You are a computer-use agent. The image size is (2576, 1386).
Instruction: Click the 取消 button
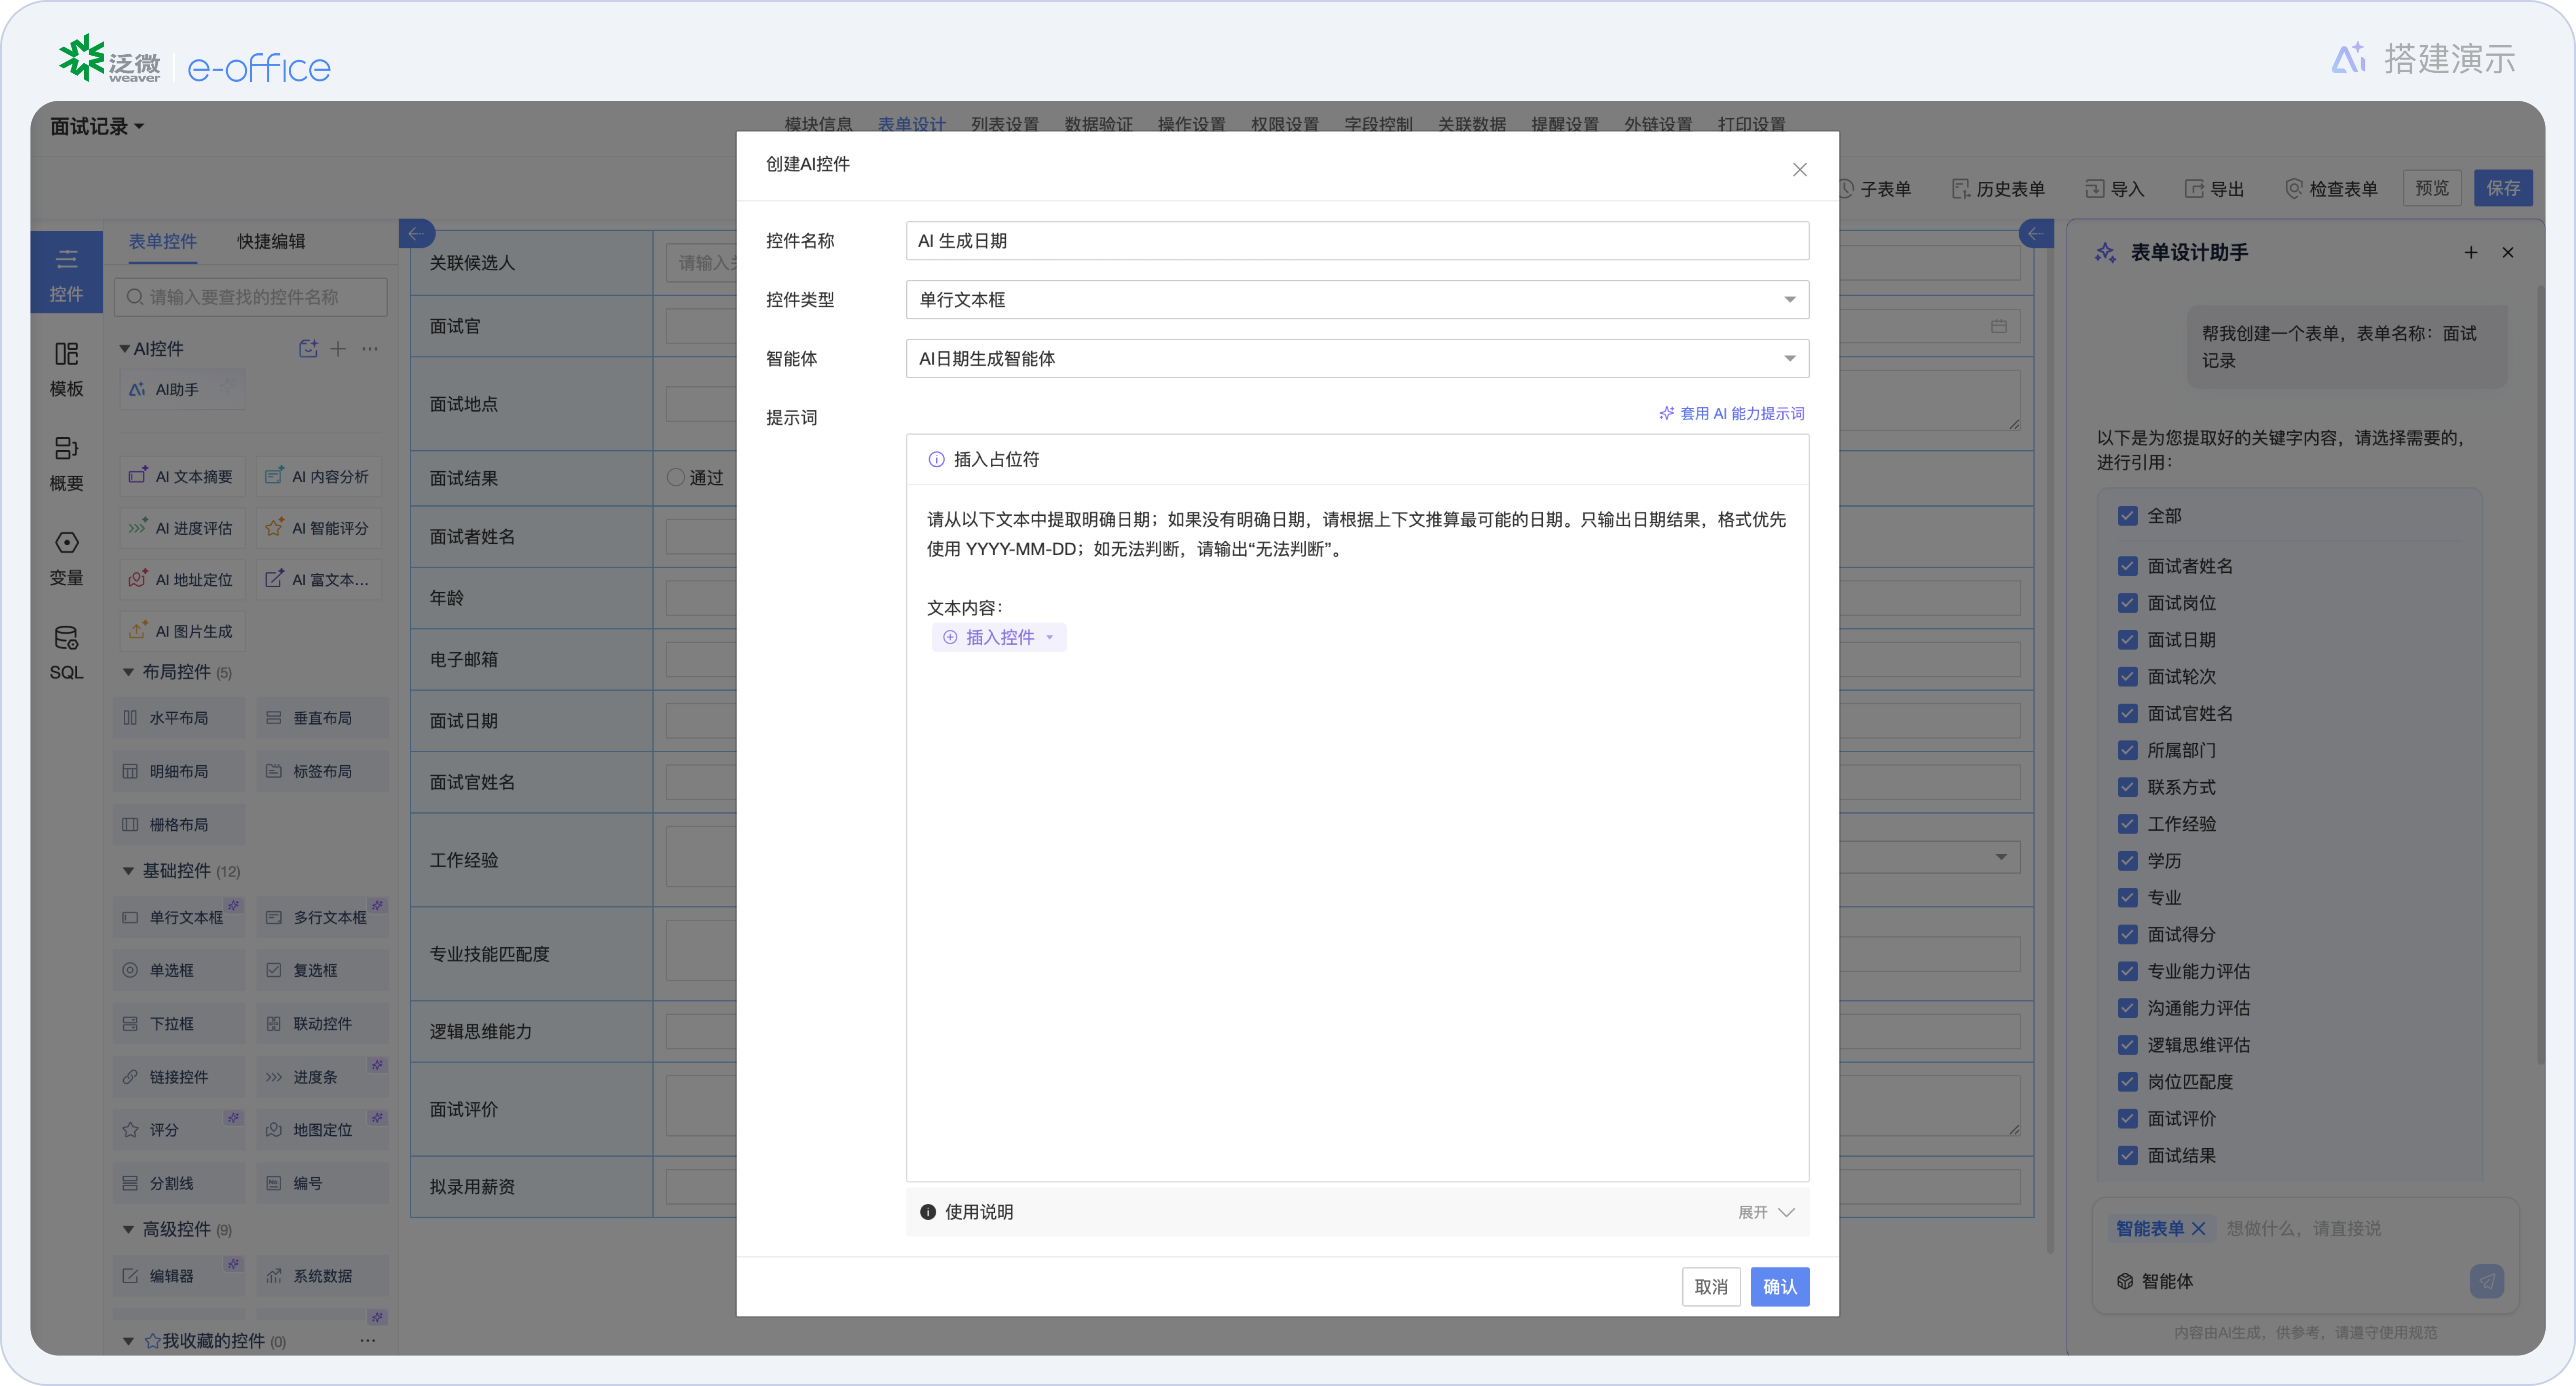1711,1286
